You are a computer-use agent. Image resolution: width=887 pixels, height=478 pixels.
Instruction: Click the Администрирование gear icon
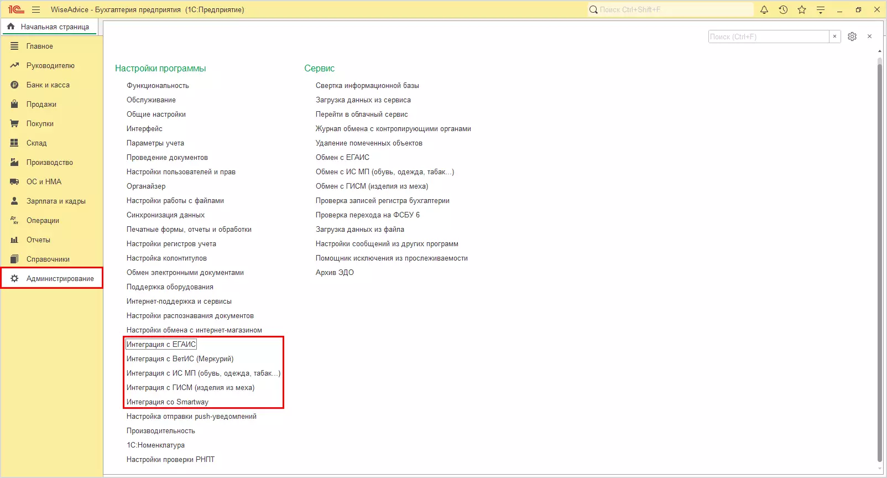14,279
